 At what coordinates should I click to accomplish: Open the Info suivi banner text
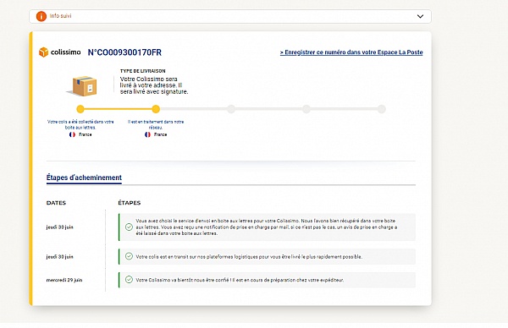(x=60, y=16)
